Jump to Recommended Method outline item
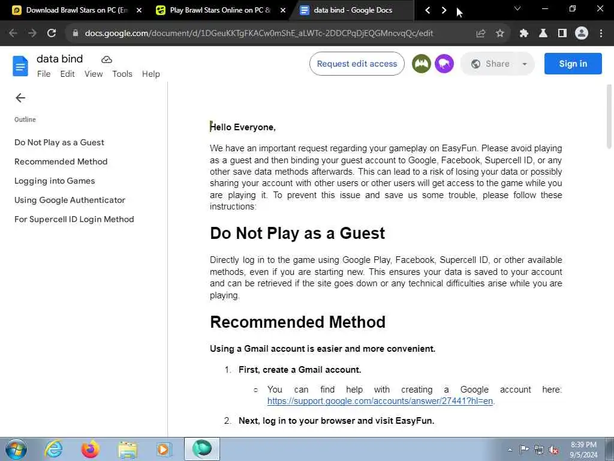This screenshot has height=461, width=614. (x=61, y=161)
